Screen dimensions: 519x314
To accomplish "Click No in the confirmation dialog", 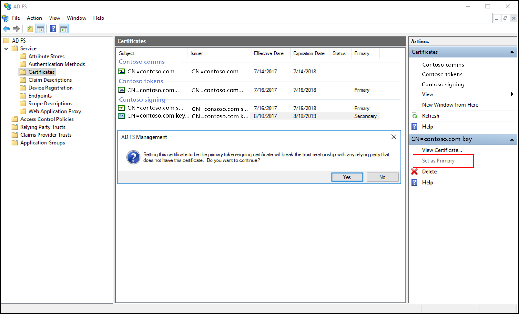I will [382, 177].
